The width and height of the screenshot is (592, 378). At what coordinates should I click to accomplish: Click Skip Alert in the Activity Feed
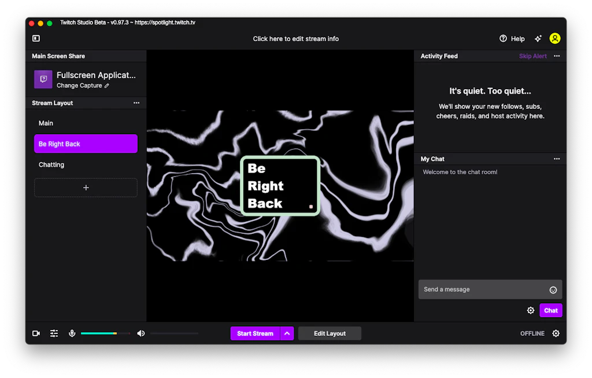pos(532,56)
